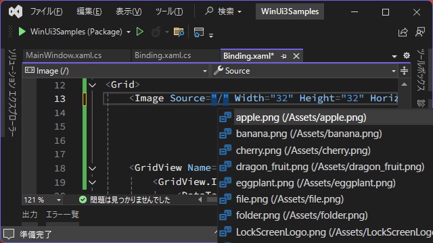Click the search magnifier icon
Viewport: 433px width, 243px height.
pyautogui.click(x=209, y=11)
